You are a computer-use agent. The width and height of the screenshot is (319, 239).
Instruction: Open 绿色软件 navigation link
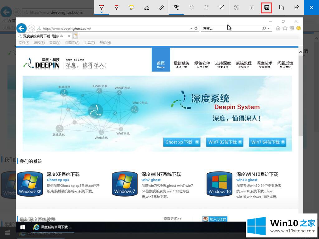pos(202,65)
